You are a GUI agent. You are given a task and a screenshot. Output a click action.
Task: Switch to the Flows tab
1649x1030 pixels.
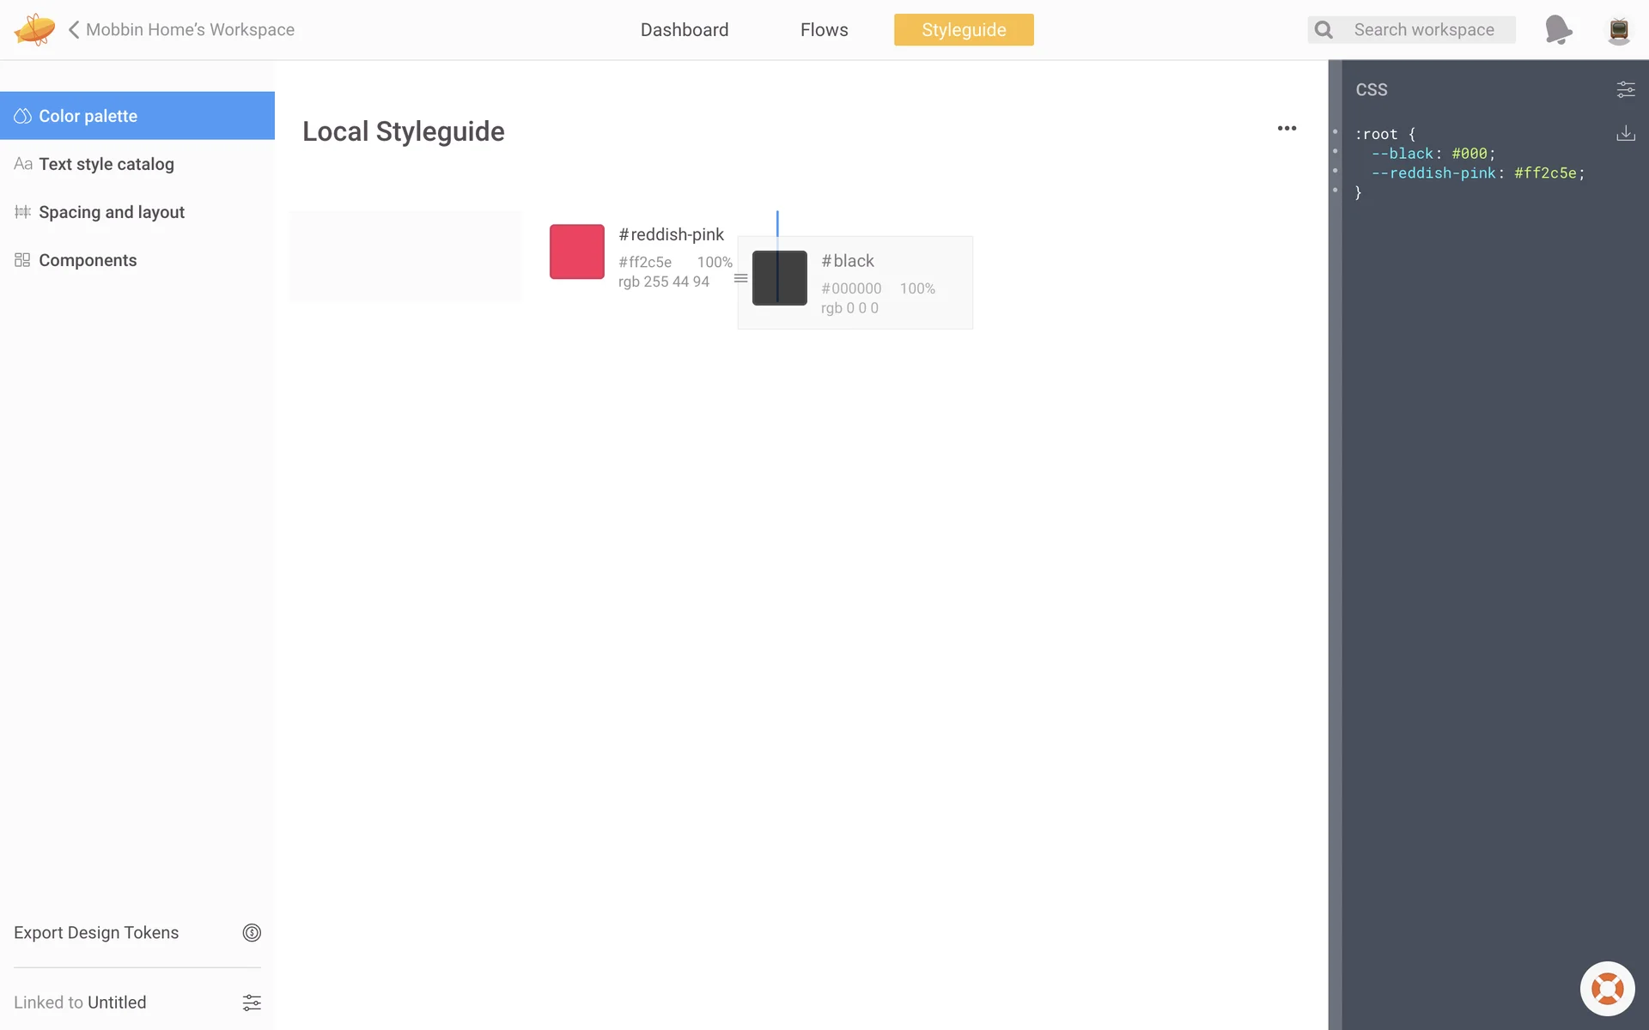(x=824, y=30)
